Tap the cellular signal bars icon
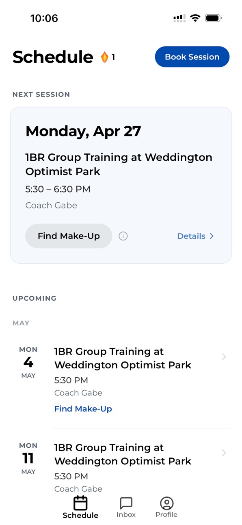 (179, 18)
